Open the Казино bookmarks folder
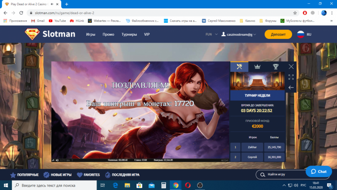The image size is (337, 190). pos(247,21)
